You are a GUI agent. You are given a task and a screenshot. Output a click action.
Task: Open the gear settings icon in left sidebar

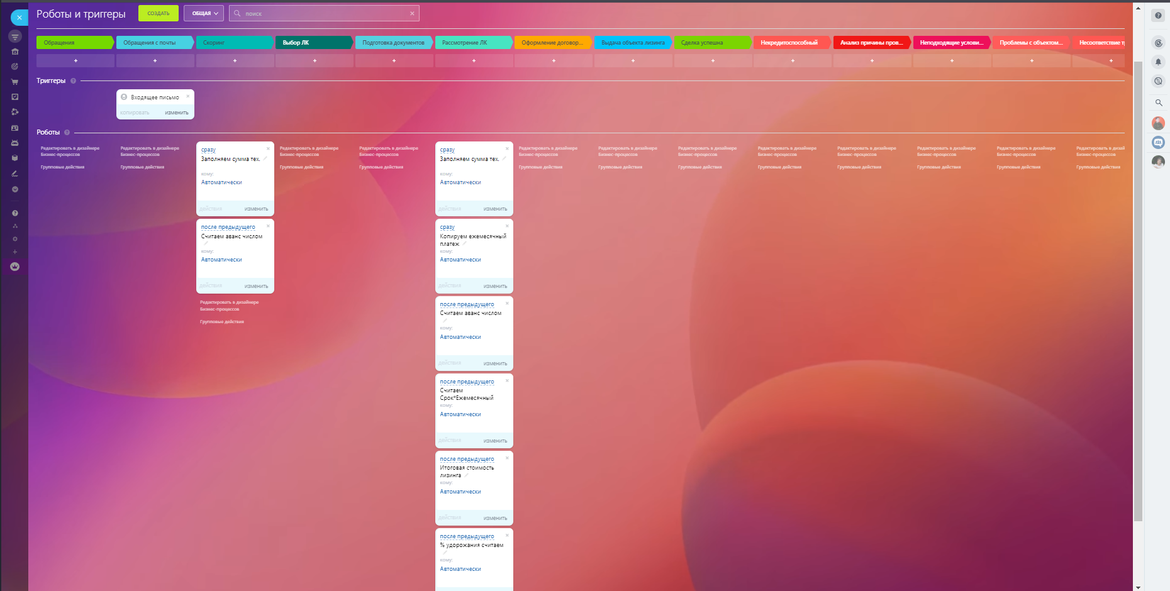tap(15, 239)
